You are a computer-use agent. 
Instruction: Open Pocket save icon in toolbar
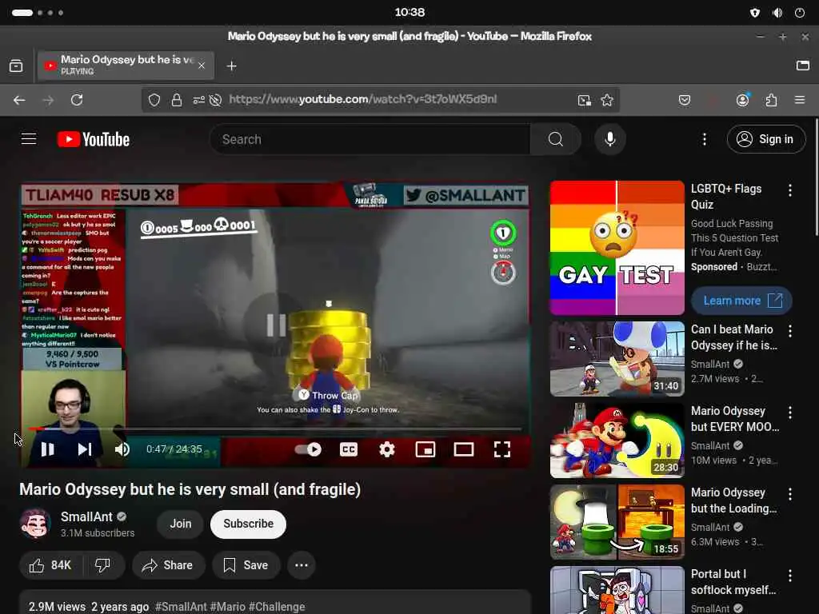[685, 100]
